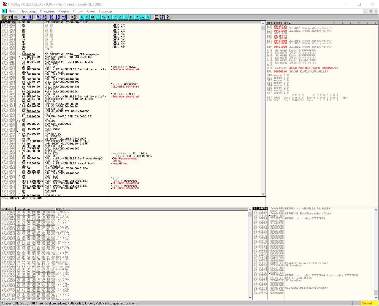Click the Paused status indicator
Screen dimensions: 379x306
[x=369, y=303]
